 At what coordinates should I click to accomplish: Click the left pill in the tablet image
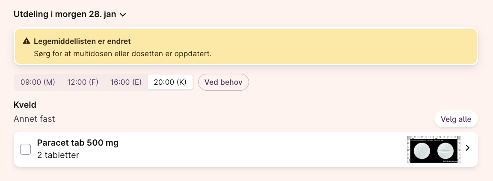point(422,151)
